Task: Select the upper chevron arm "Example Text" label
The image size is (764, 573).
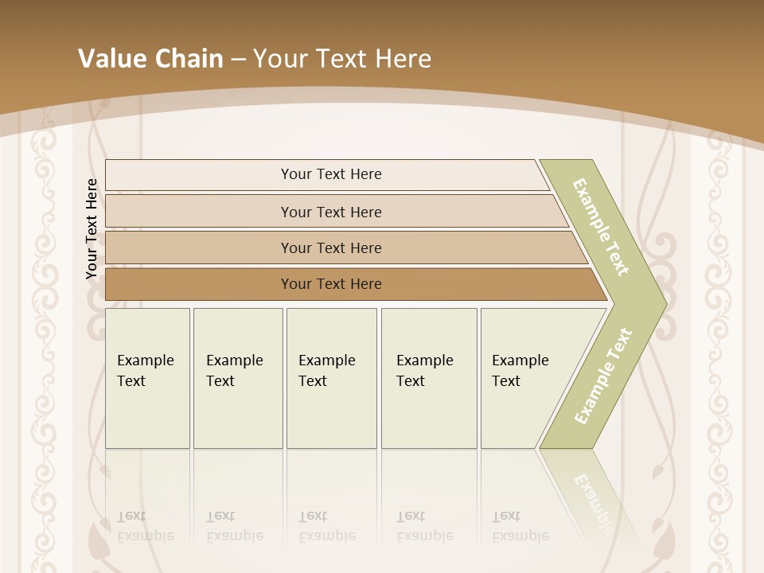Action: 601,227
